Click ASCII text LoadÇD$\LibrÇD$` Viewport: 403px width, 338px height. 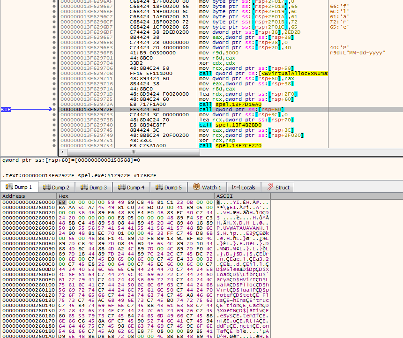[x=243, y=275]
